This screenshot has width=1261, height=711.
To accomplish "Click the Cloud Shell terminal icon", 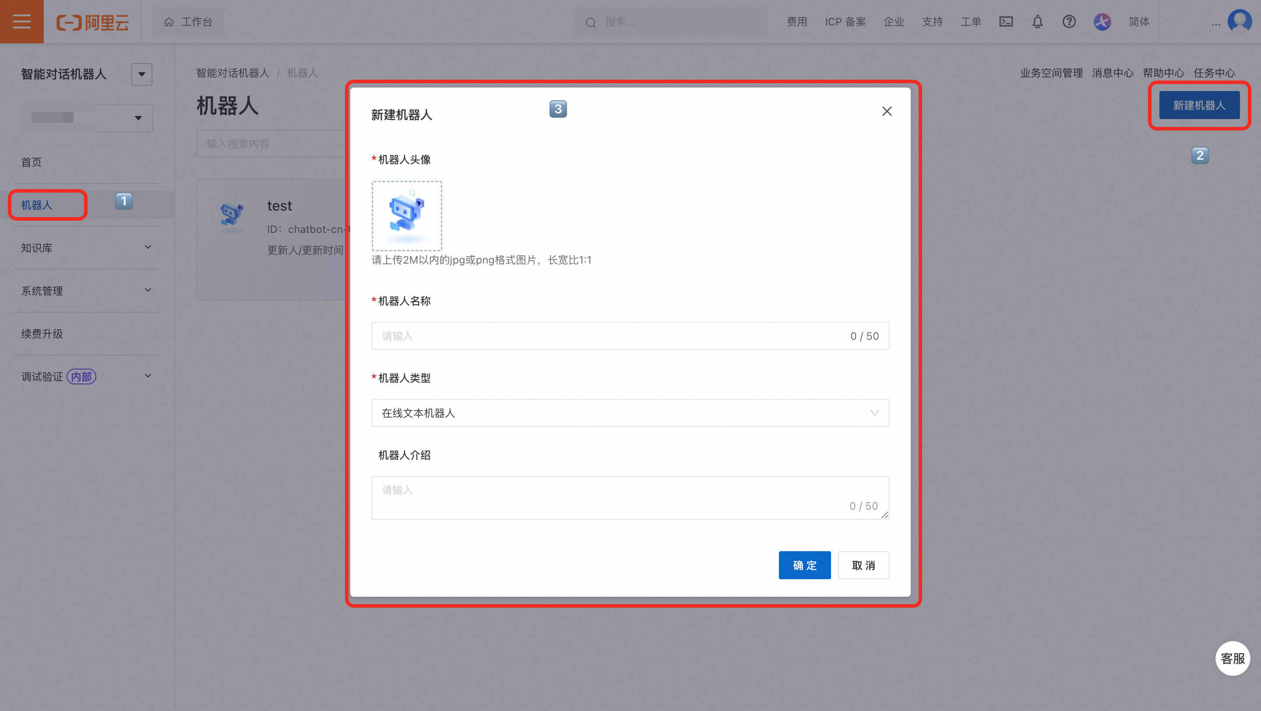I will [x=1006, y=21].
